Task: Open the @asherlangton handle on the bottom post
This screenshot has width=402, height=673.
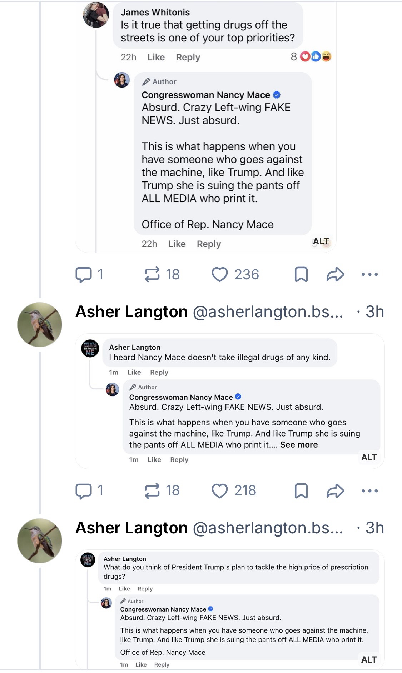Action: 268,528
